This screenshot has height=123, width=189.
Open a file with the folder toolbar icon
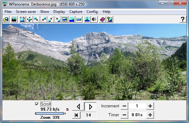coord(6,19)
